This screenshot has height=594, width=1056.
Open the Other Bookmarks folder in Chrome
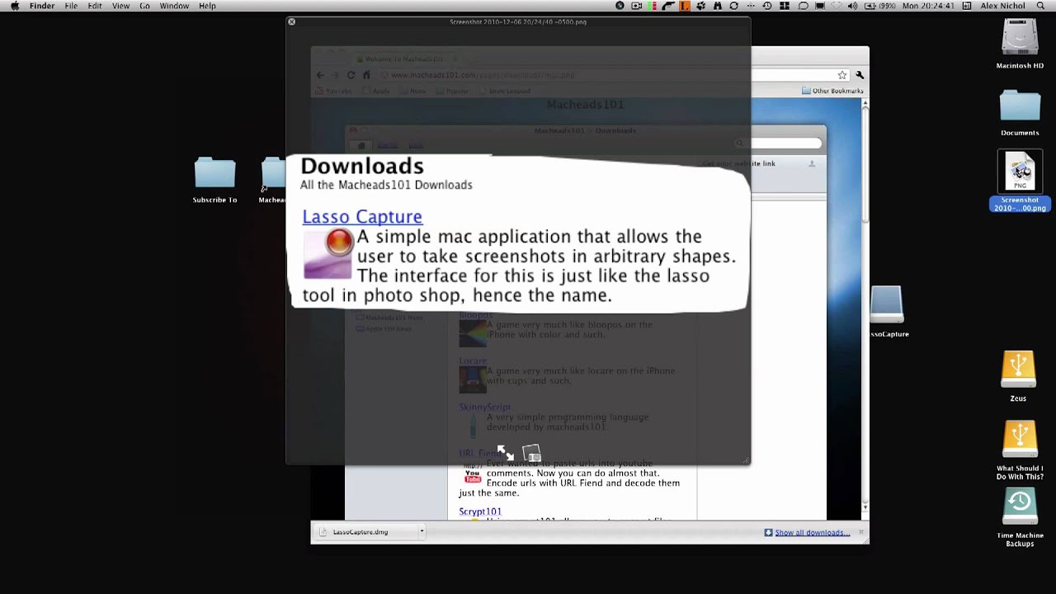[832, 91]
